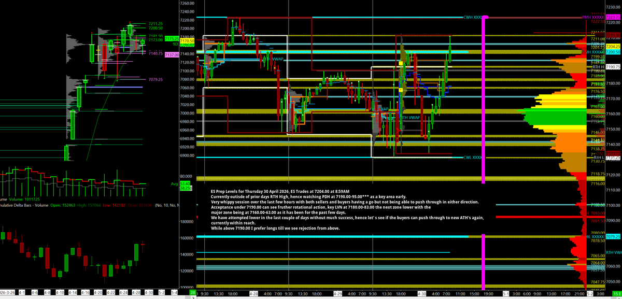
Task: Click the 7047.75 volume profile label
Action: point(597,282)
